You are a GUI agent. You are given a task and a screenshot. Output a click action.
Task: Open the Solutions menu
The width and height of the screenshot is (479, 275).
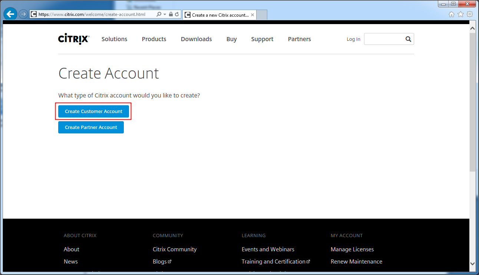(114, 39)
